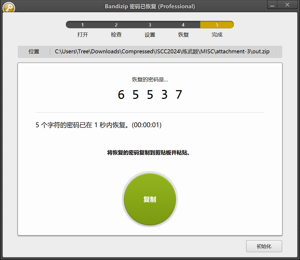Screen dimensions: 300x260
Task: Click the 设置 step label
Action: point(150,35)
